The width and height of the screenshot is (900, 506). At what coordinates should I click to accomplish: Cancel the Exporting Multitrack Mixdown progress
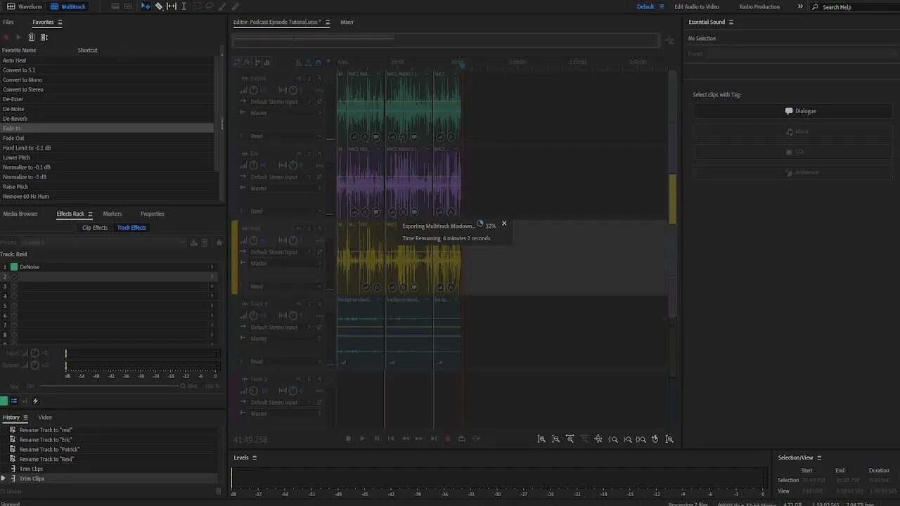tap(503, 223)
